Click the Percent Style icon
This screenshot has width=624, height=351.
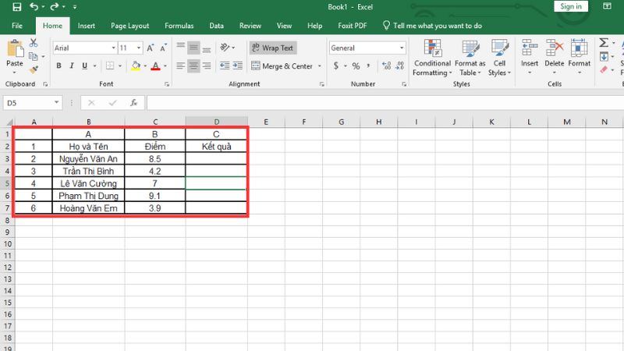pos(356,66)
